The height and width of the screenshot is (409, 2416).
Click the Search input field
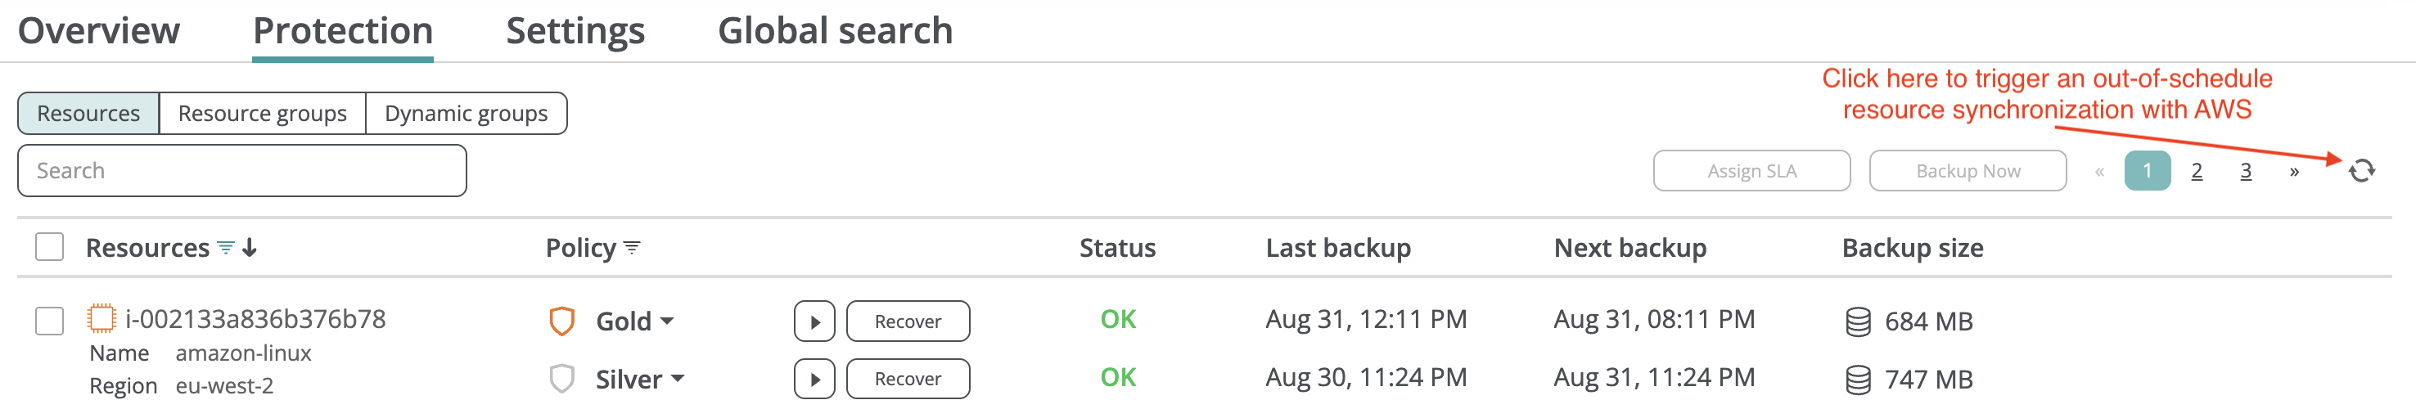pos(242,171)
